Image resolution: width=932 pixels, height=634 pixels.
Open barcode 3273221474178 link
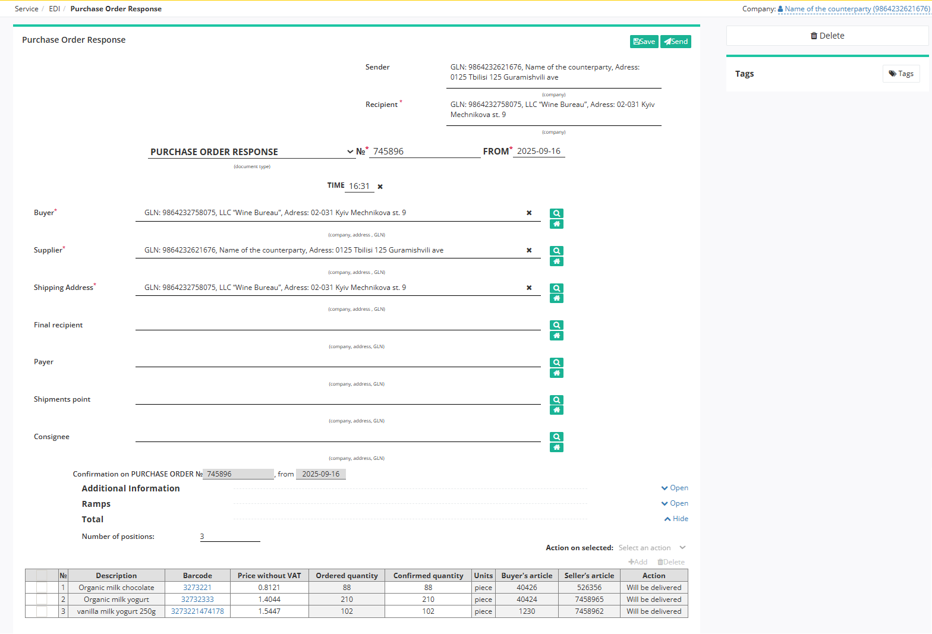tap(197, 611)
